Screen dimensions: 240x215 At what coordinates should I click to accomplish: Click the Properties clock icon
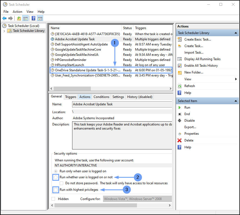point(180,134)
